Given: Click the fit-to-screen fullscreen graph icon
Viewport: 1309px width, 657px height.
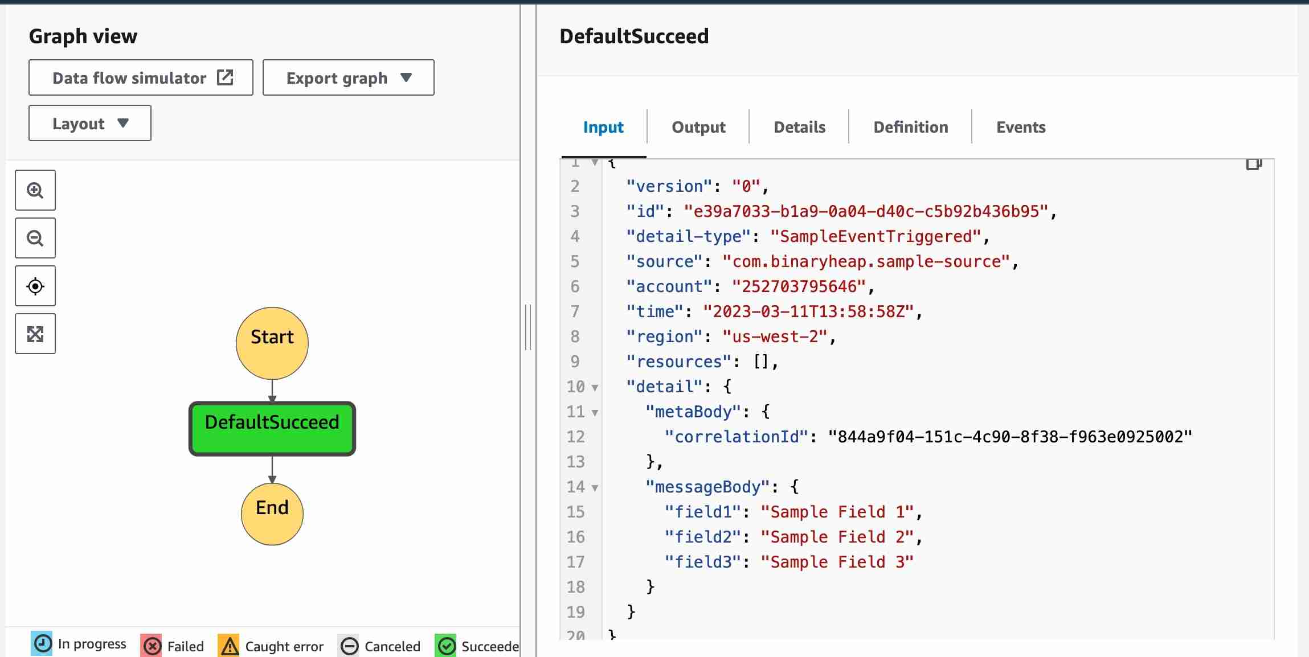Looking at the screenshot, I should [35, 334].
